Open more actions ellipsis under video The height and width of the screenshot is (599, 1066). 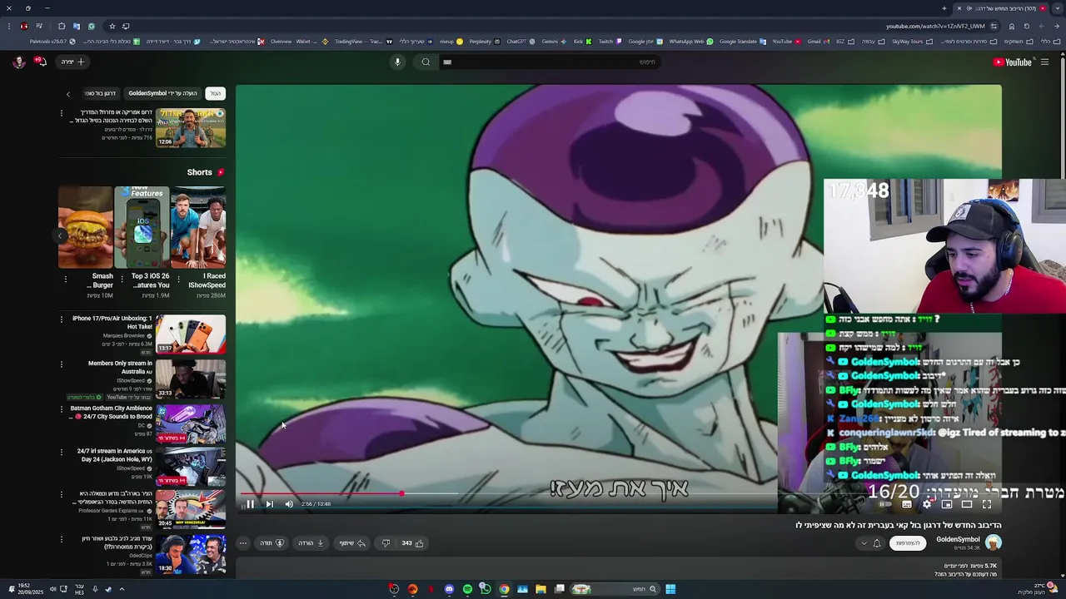243,543
